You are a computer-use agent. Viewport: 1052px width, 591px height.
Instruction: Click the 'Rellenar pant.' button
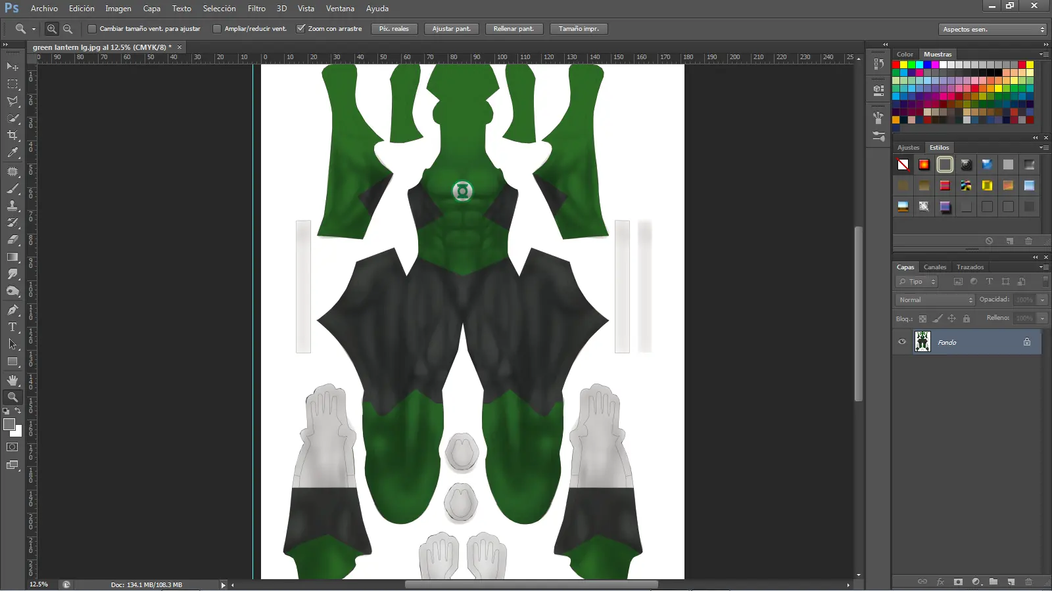[x=514, y=29]
